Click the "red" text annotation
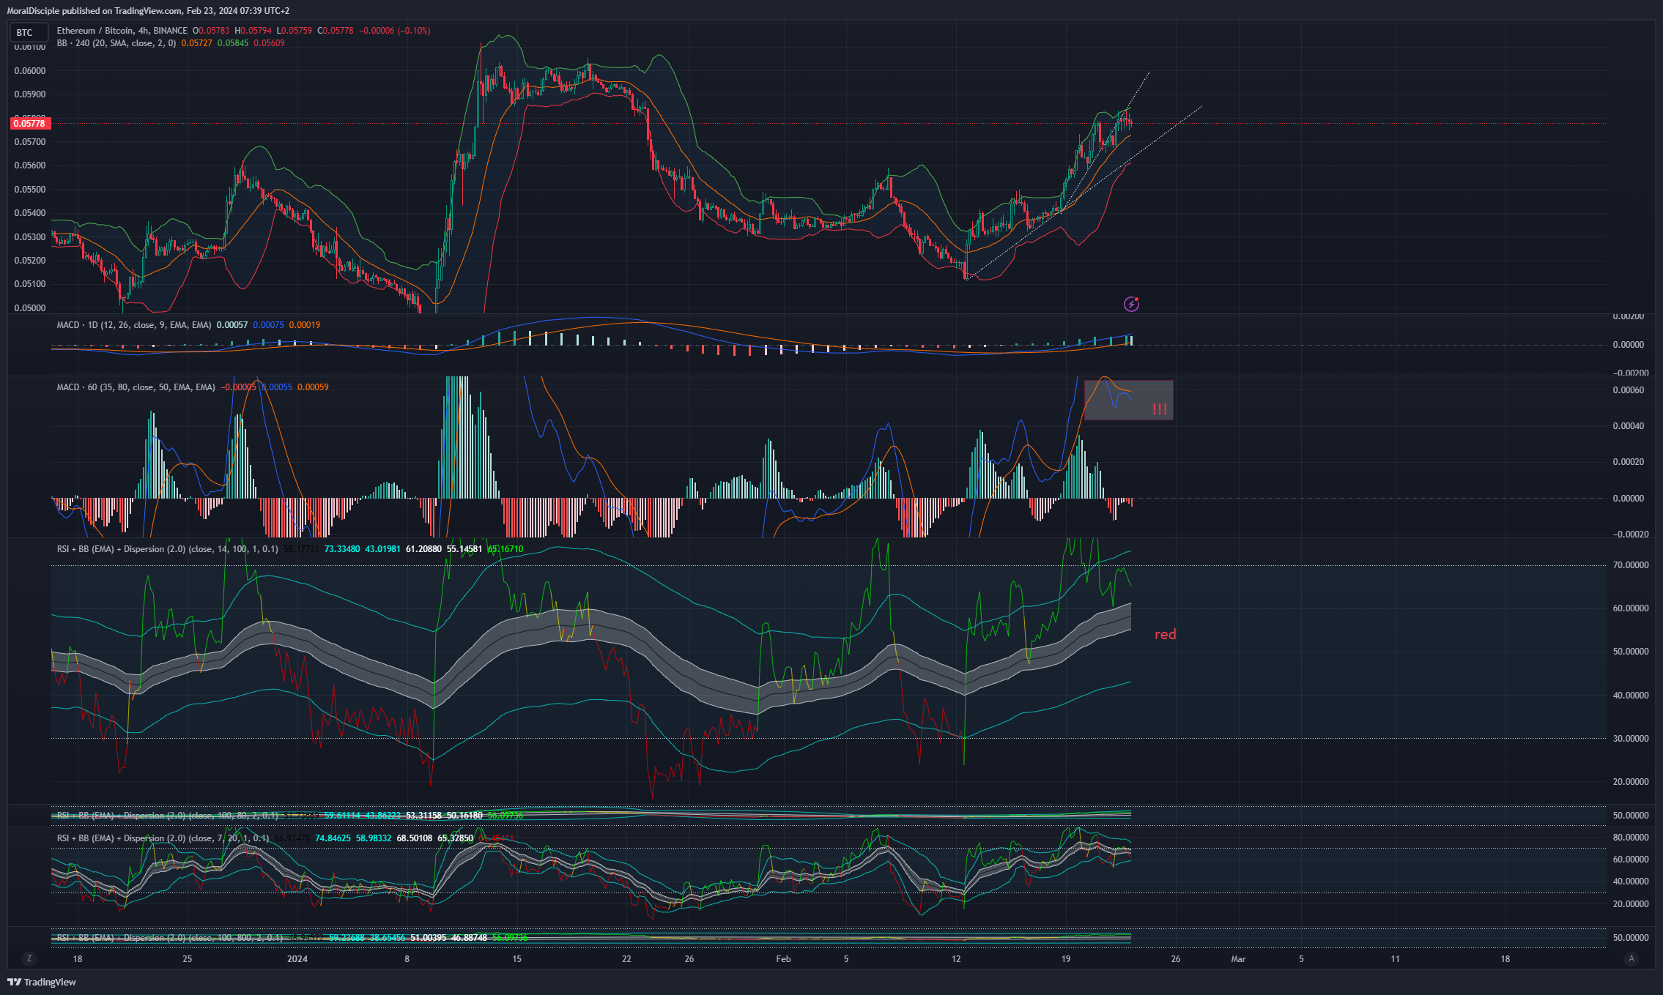 coord(1165,635)
